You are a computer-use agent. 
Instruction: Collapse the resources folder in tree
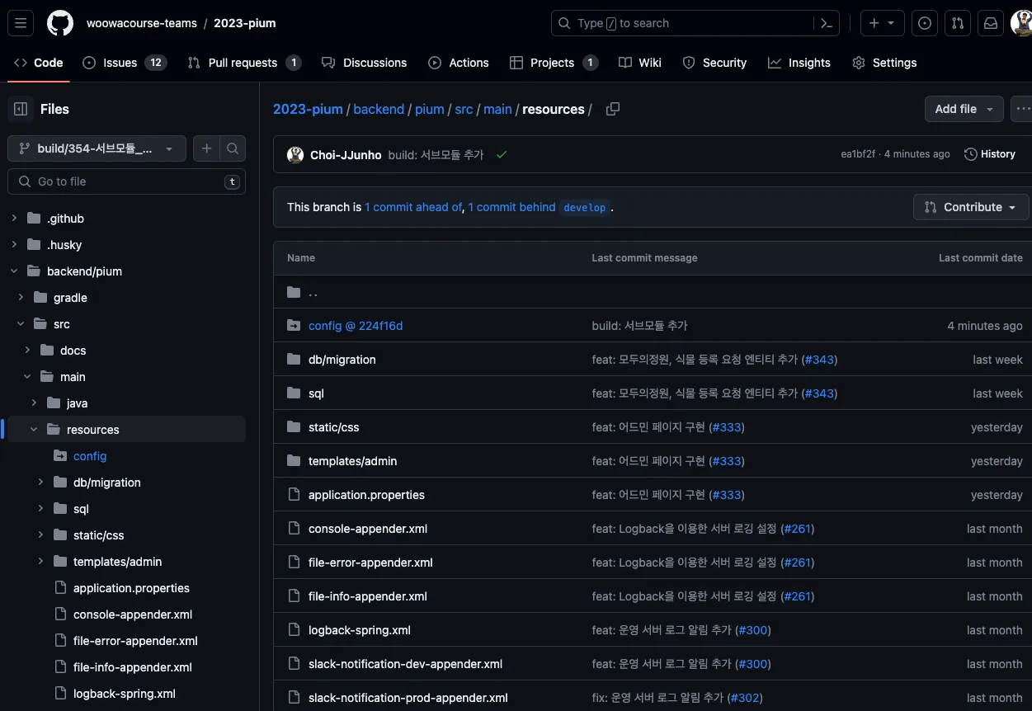pos(35,430)
